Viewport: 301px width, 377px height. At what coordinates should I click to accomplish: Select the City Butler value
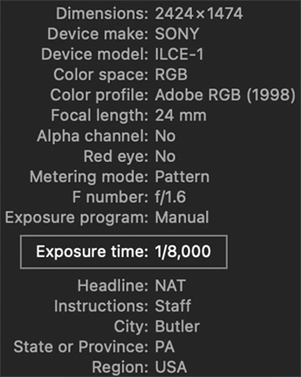[178, 326]
